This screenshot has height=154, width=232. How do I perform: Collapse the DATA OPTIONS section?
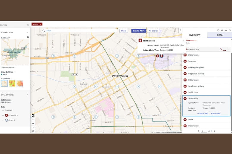[27, 95]
